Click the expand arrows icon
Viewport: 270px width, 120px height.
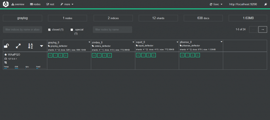coord(18,46)
